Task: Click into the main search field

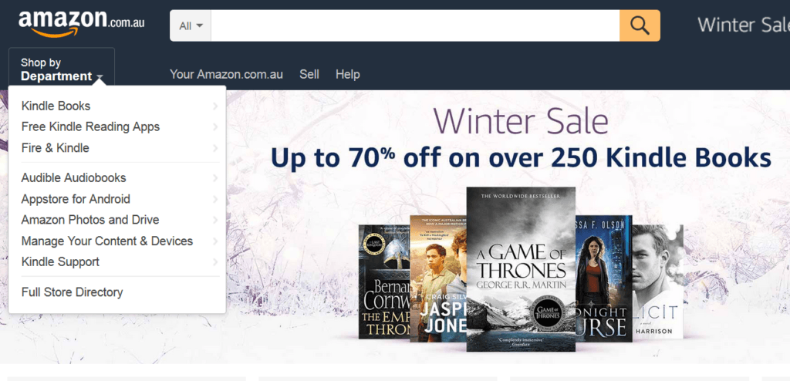Action: click(x=415, y=25)
